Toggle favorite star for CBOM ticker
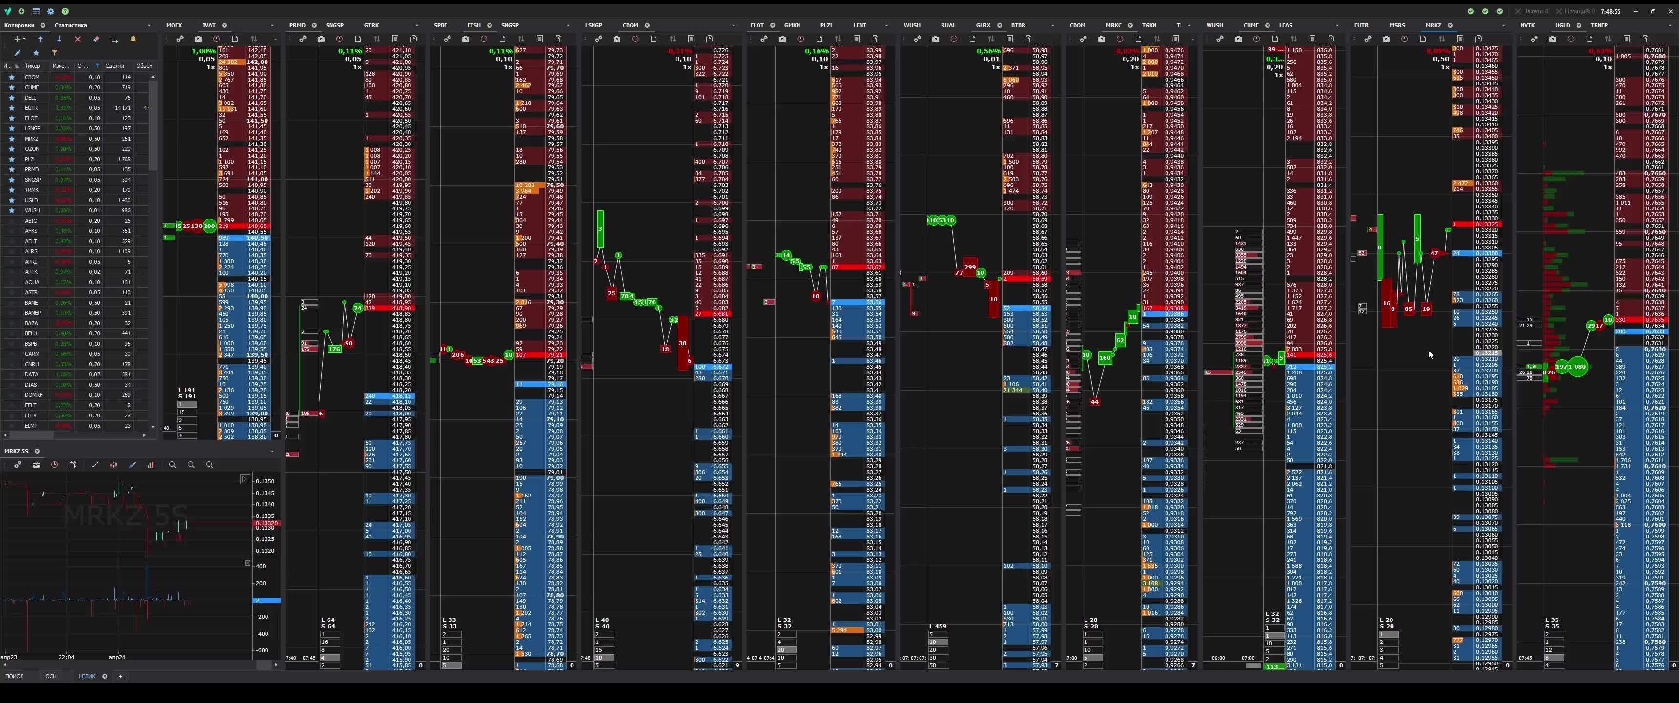This screenshot has width=1679, height=703. pos(11,77)
